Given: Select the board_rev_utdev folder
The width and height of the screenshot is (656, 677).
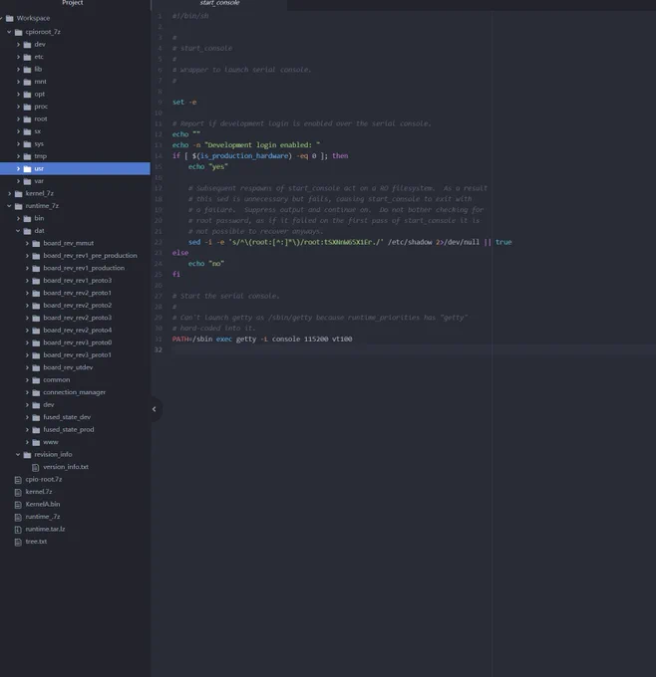Looking at the screenshot, I should [68, 367].
